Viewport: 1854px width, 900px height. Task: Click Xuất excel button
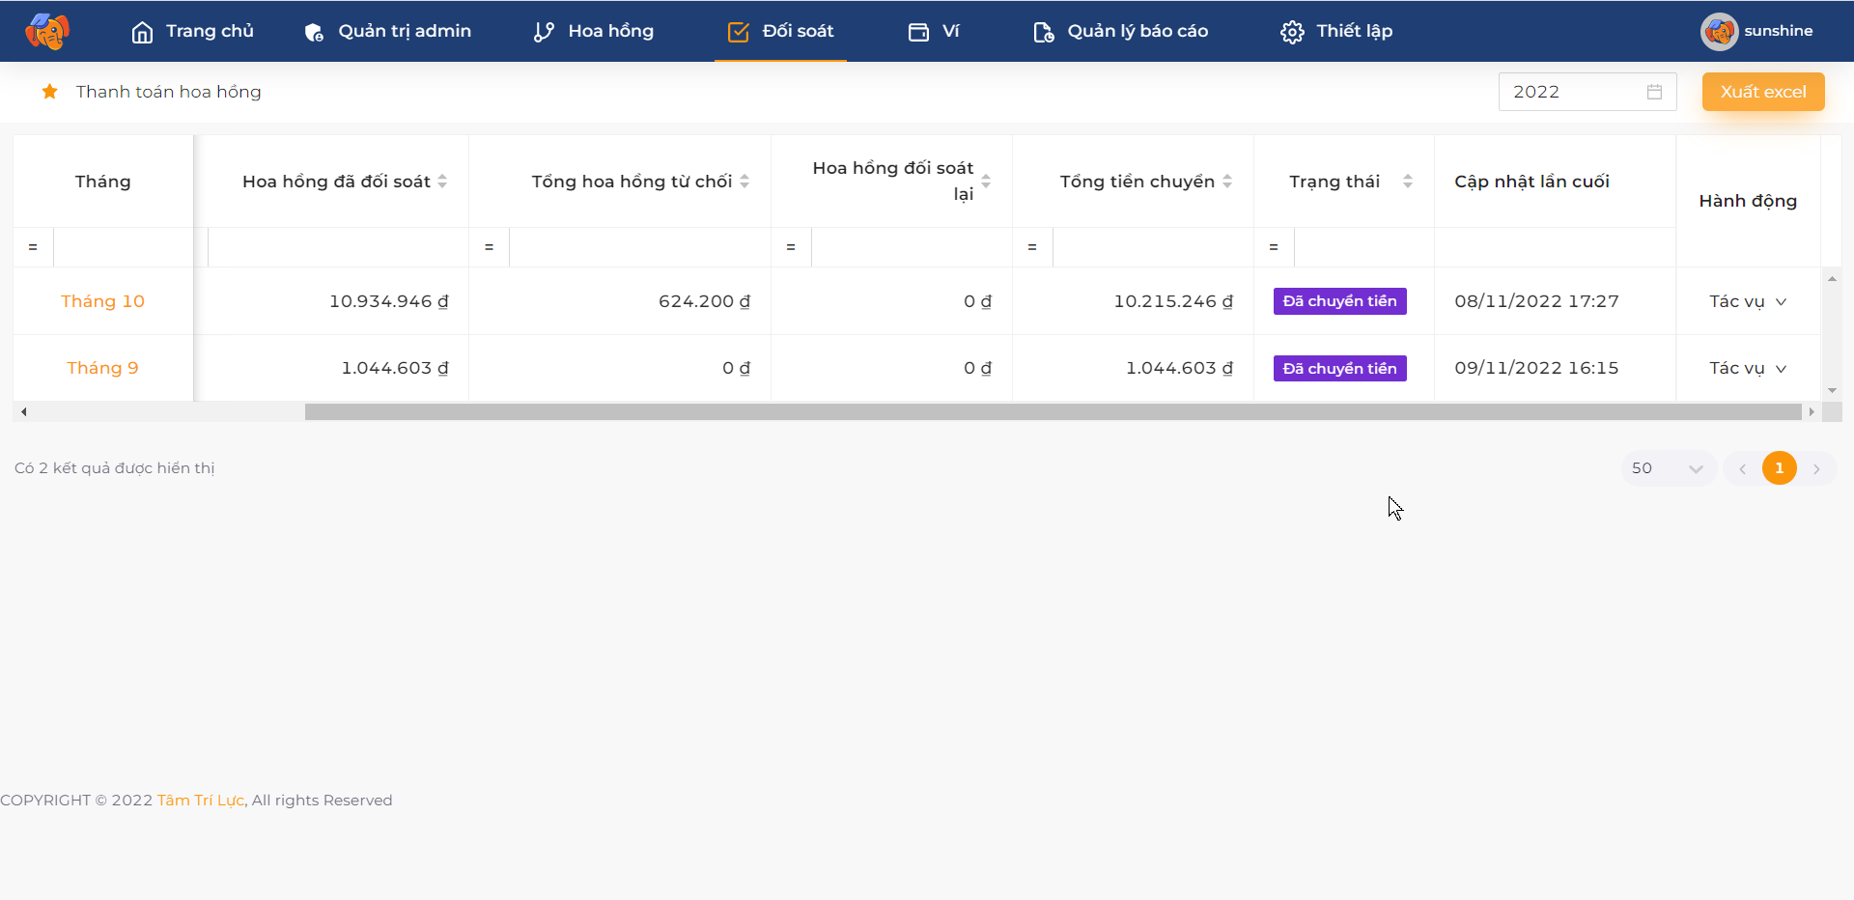1763,92
